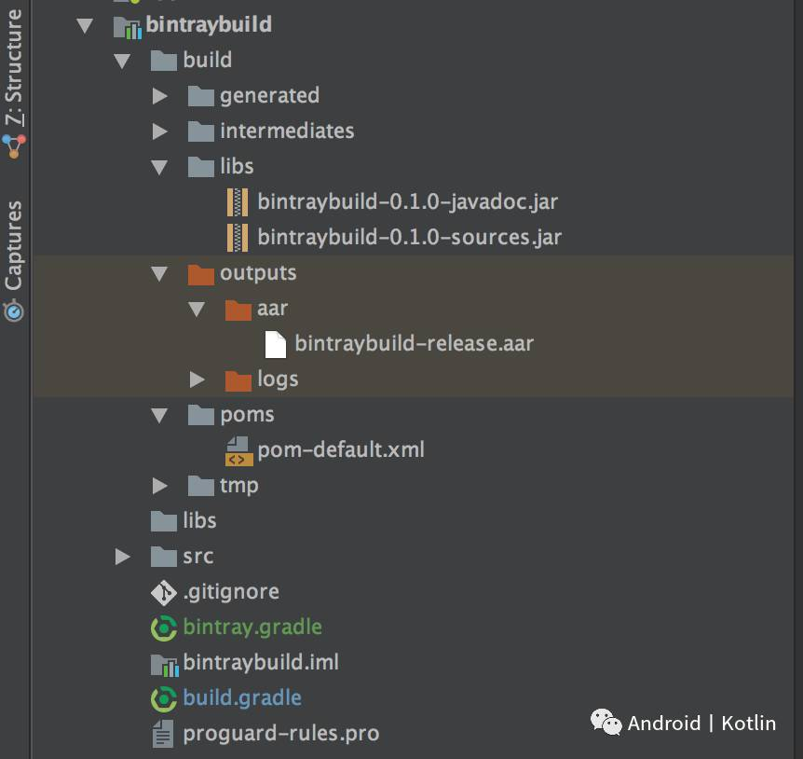Expand the generated folder
Viewport: 803px width, 759px height.
coord(159,95)
